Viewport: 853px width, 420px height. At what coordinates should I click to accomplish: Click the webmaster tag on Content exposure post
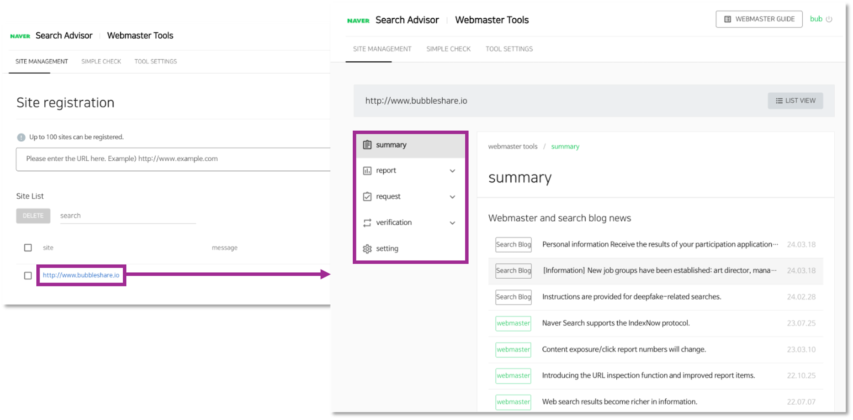tap(513, 349)
